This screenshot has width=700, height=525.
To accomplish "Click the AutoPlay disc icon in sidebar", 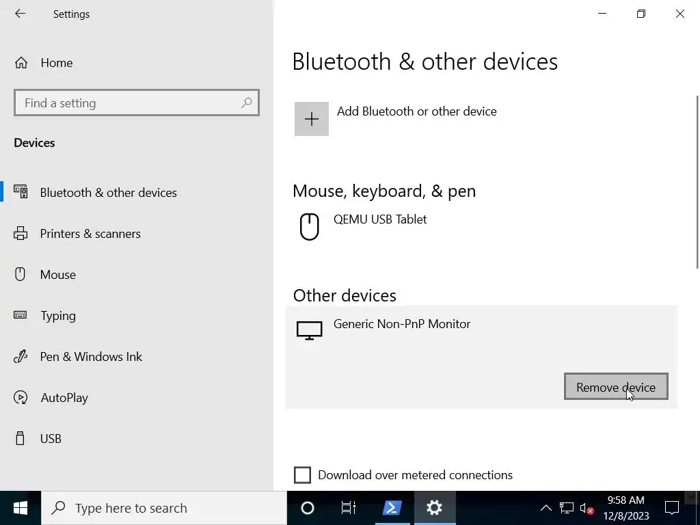I will coord(21,397).
